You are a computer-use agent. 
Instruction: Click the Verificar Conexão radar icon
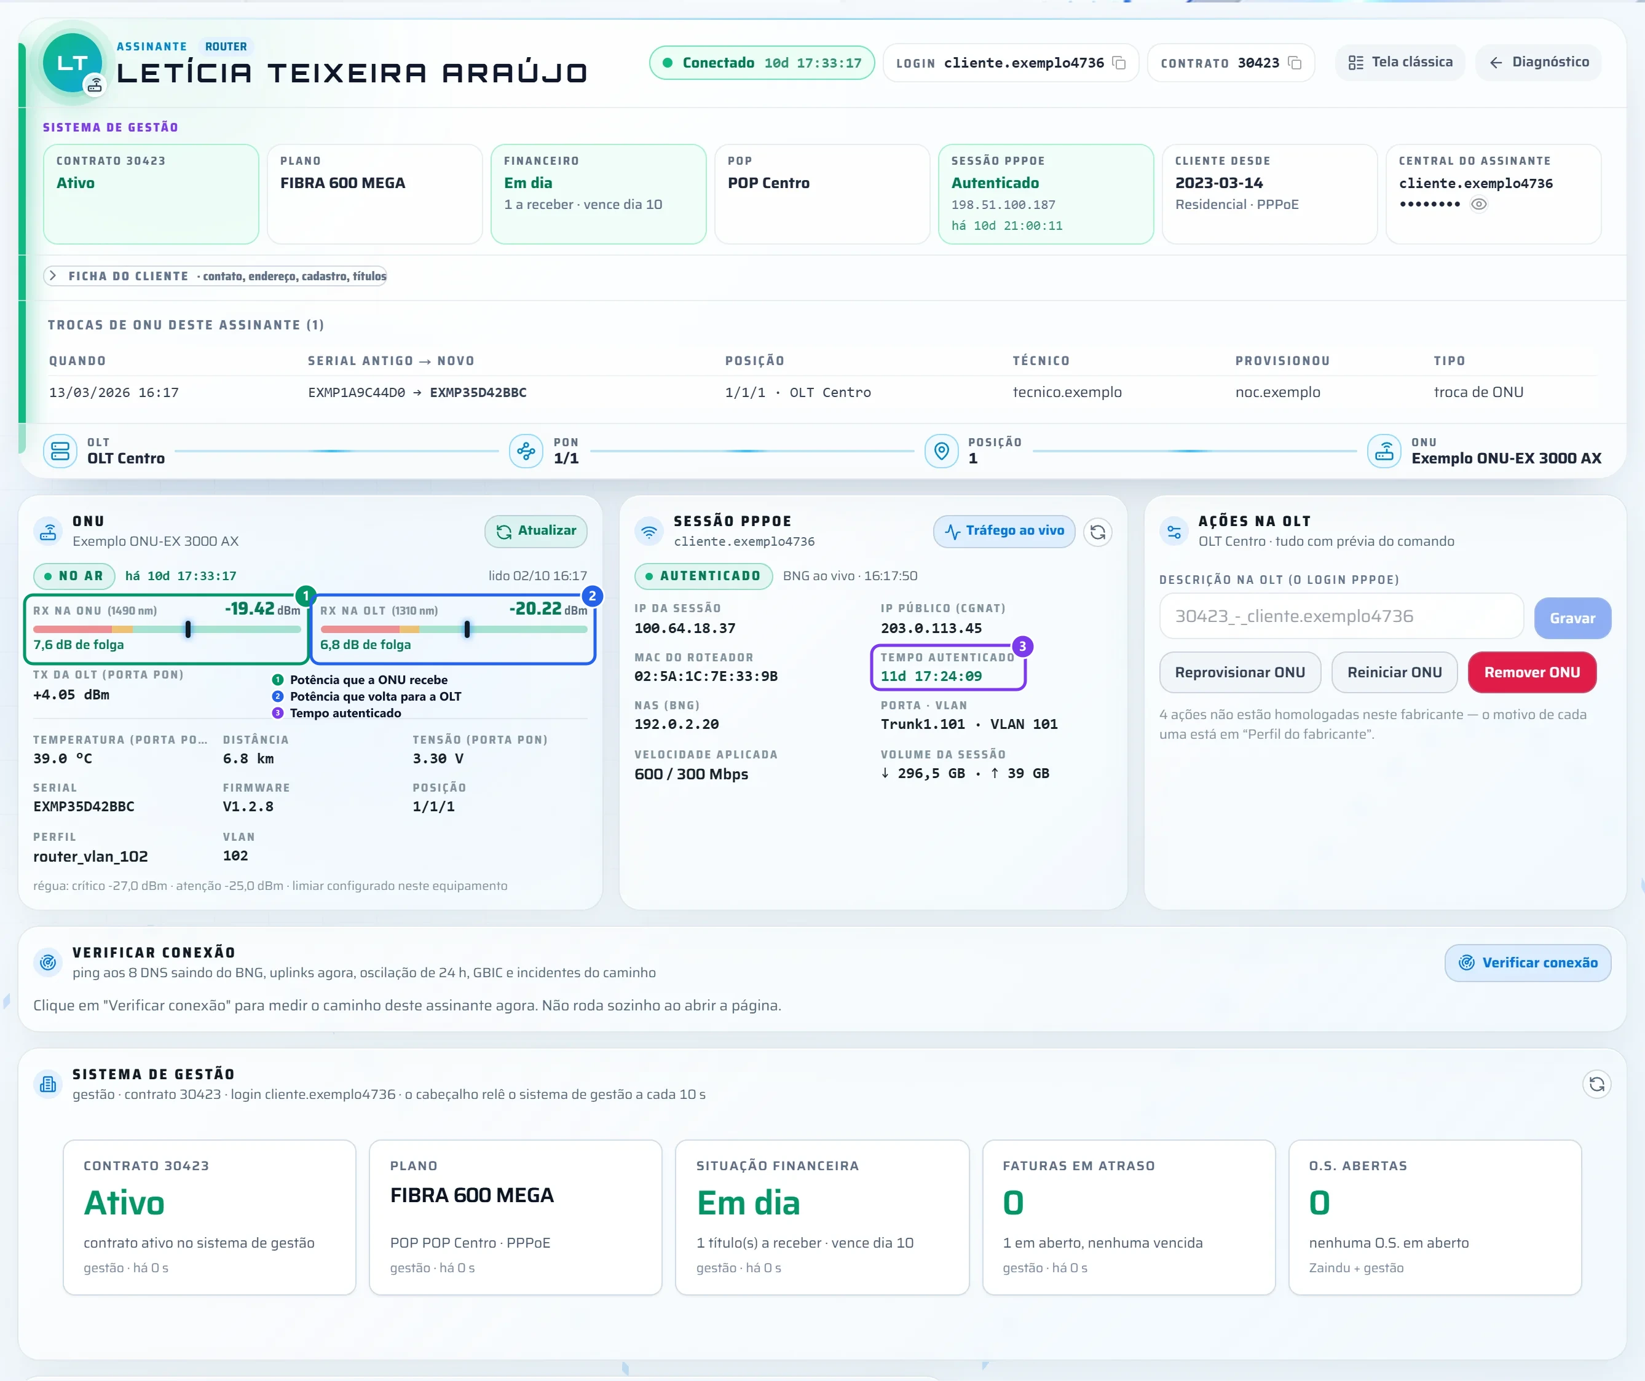click(x=48, y=962)
